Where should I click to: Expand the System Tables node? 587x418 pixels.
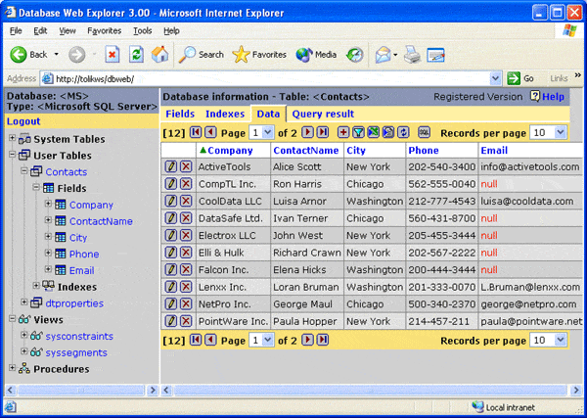pos(13,138)
